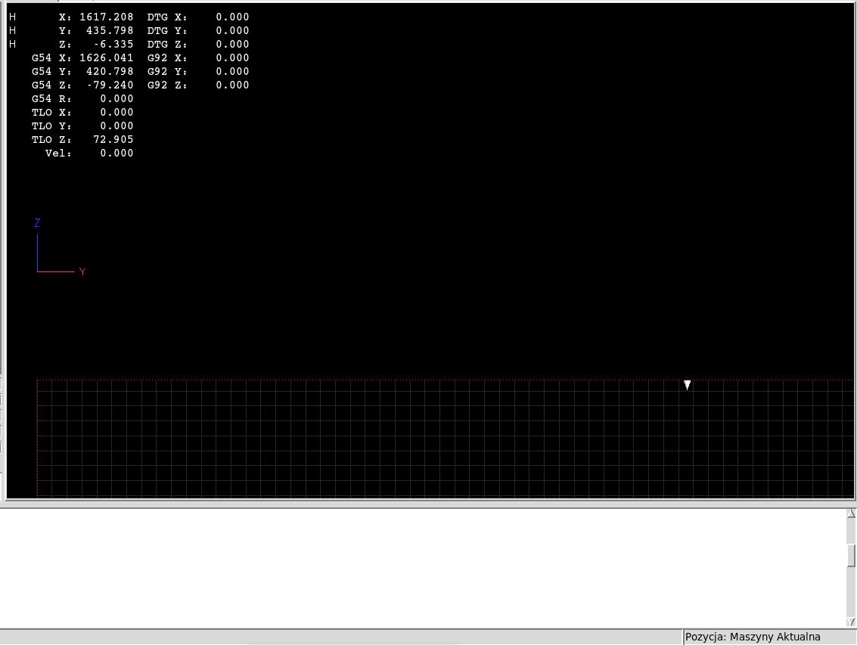
Task: Click the Vel readout value
Action: click(x=116, y=153)
